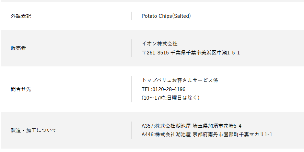Image resolution: width=304 pixels, height=152 pixels.
Task: Click the factory code A446
Action: point(147,135)
